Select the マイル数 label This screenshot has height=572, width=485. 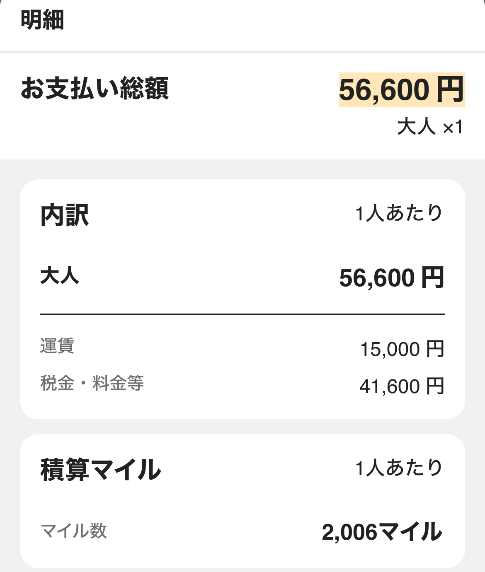click(74, 531)
